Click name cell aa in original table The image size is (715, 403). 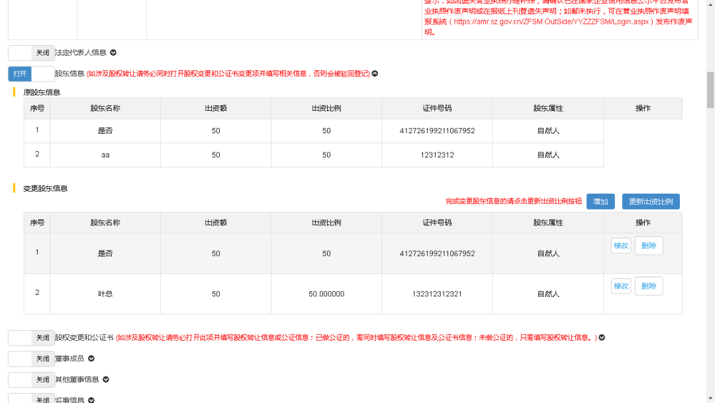pyautogui.click(x=105, y=155)
